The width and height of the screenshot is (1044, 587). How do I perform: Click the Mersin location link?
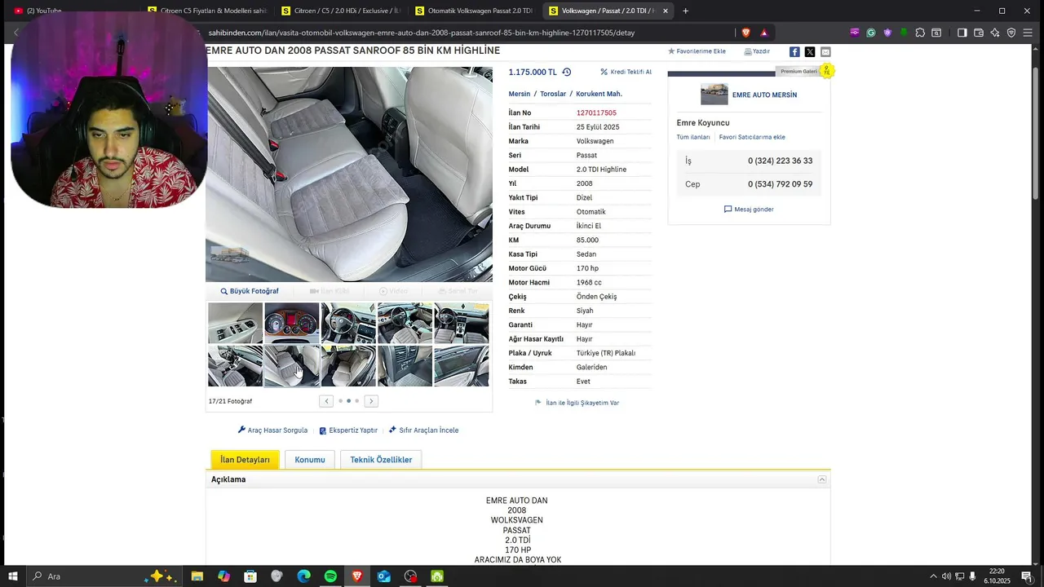click(520, 94)
